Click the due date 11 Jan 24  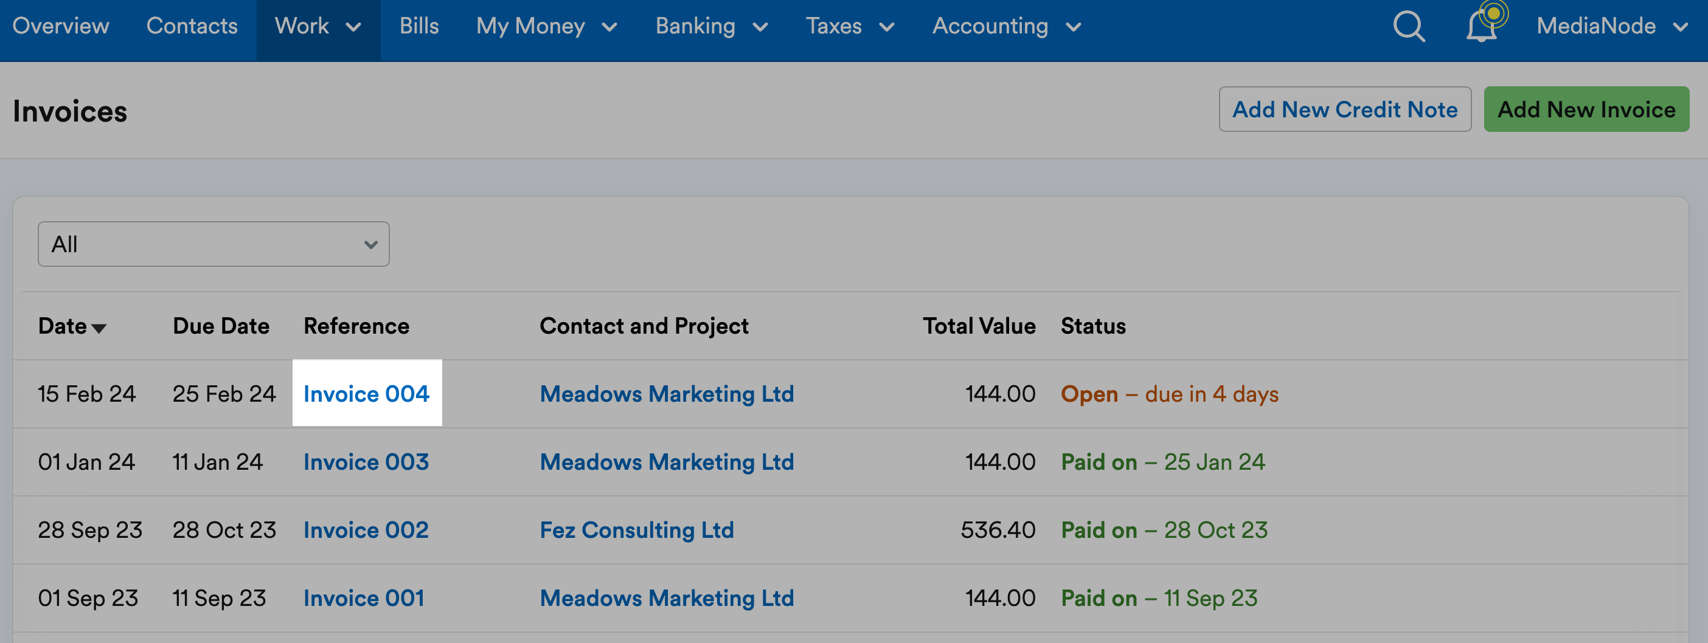(218, 461)
